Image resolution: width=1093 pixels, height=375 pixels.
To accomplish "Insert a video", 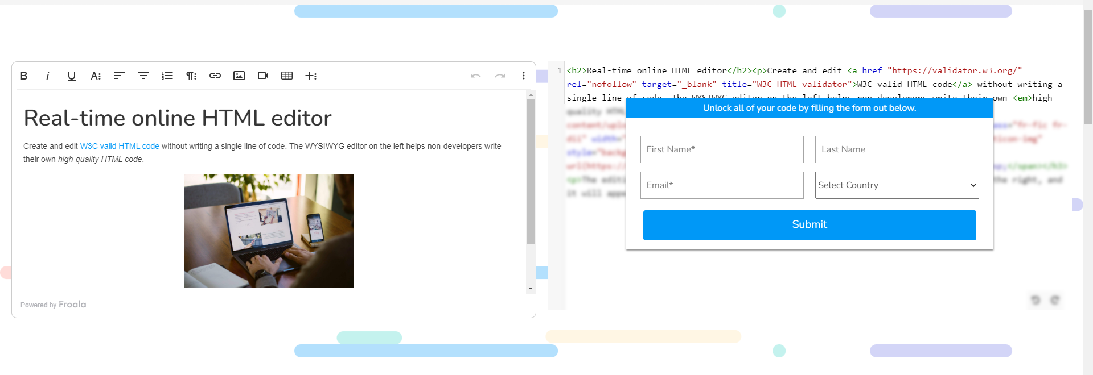I will click(263, 76).
